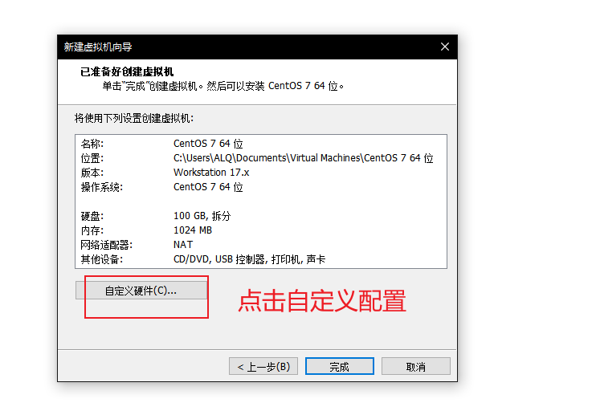Select the 操作系统 row label

tap(102, 187)
